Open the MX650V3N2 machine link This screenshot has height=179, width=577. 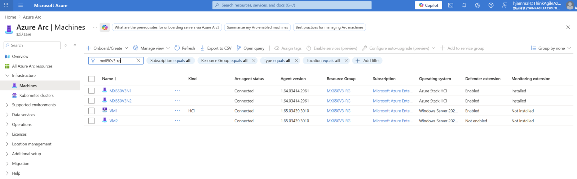[120, 101]
